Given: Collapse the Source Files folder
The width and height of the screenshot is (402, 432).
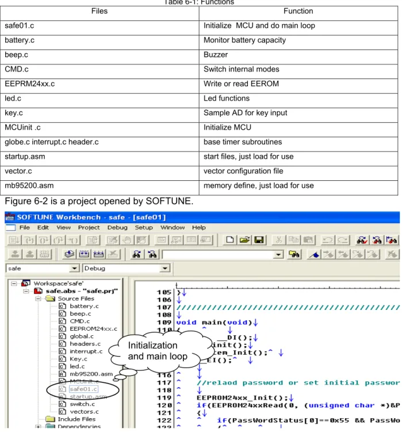Looking at the screenshot, I should click(x=39, y=298).
